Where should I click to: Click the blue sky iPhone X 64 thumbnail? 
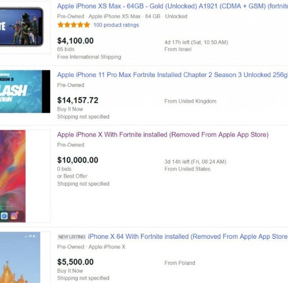pos(20,258)
